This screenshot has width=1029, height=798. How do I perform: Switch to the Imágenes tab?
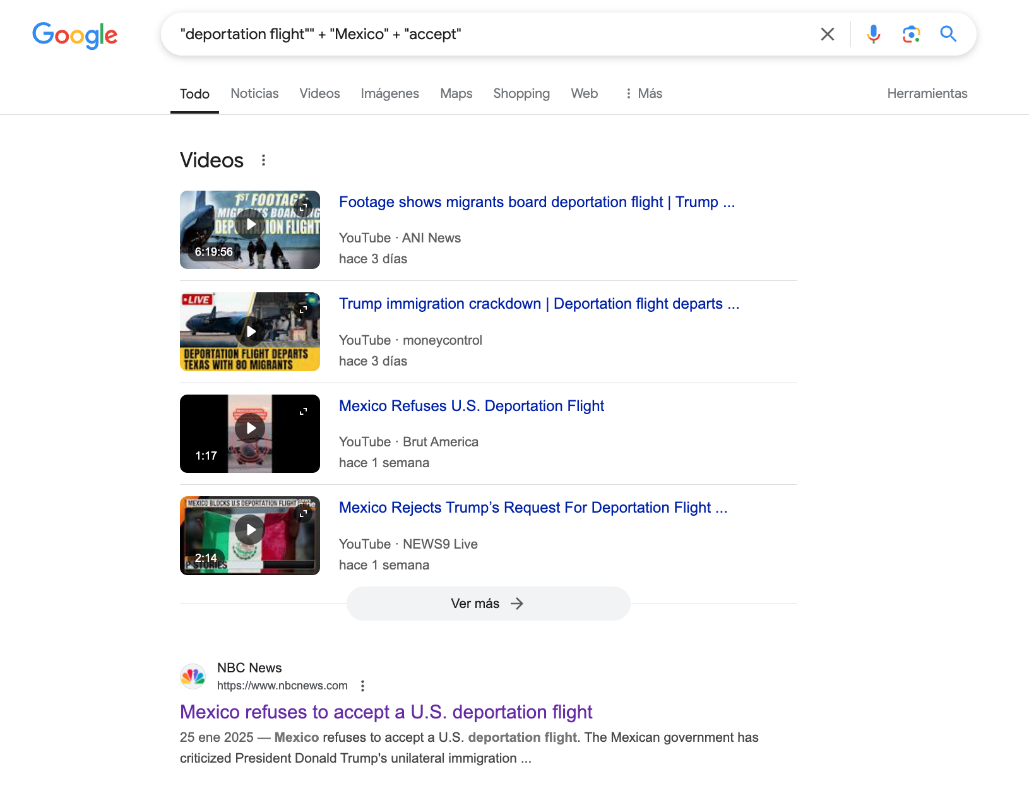(390, 93)
